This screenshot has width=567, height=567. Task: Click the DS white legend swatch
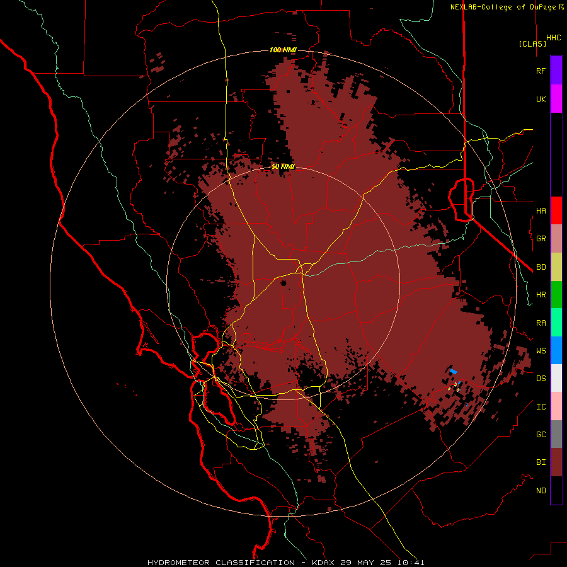[x=556, y=378]
